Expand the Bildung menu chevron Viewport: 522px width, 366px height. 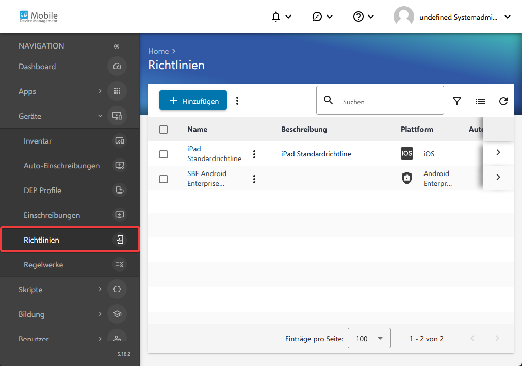click(x=100, y=314)
